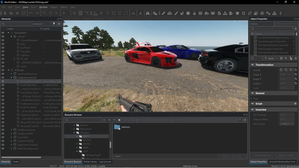The image size is (299, 168).
Task: Select the ruler measure tool icon
Action: pos(163,13)
